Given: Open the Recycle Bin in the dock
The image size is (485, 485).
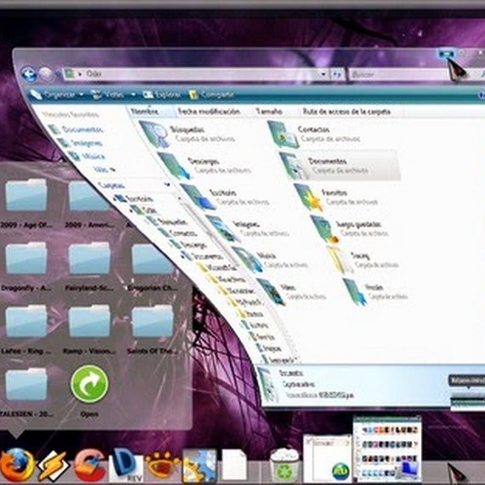Looking at the screenshot, I should tap(284, 465).
